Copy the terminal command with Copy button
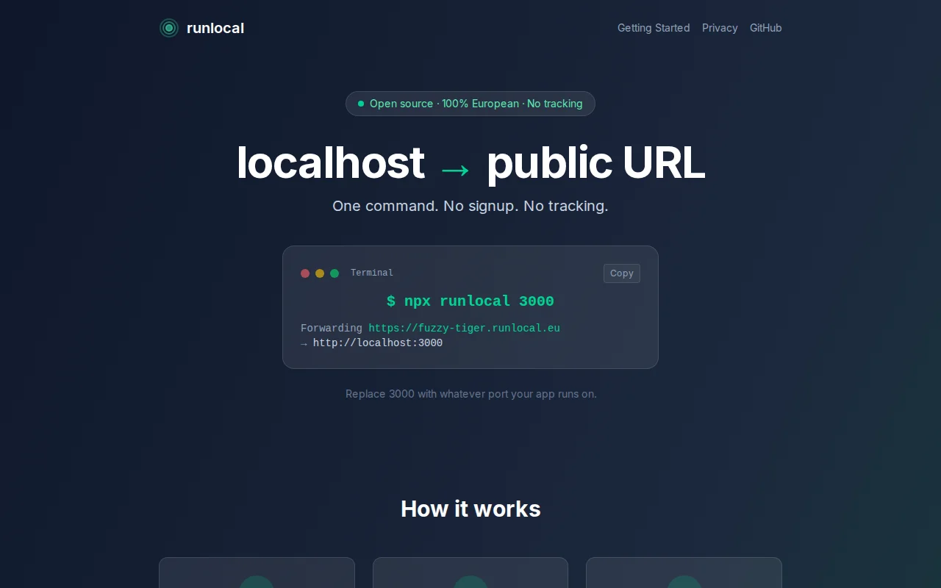The width and height of the screenshot is (941, 588). (x=622, y=273)
